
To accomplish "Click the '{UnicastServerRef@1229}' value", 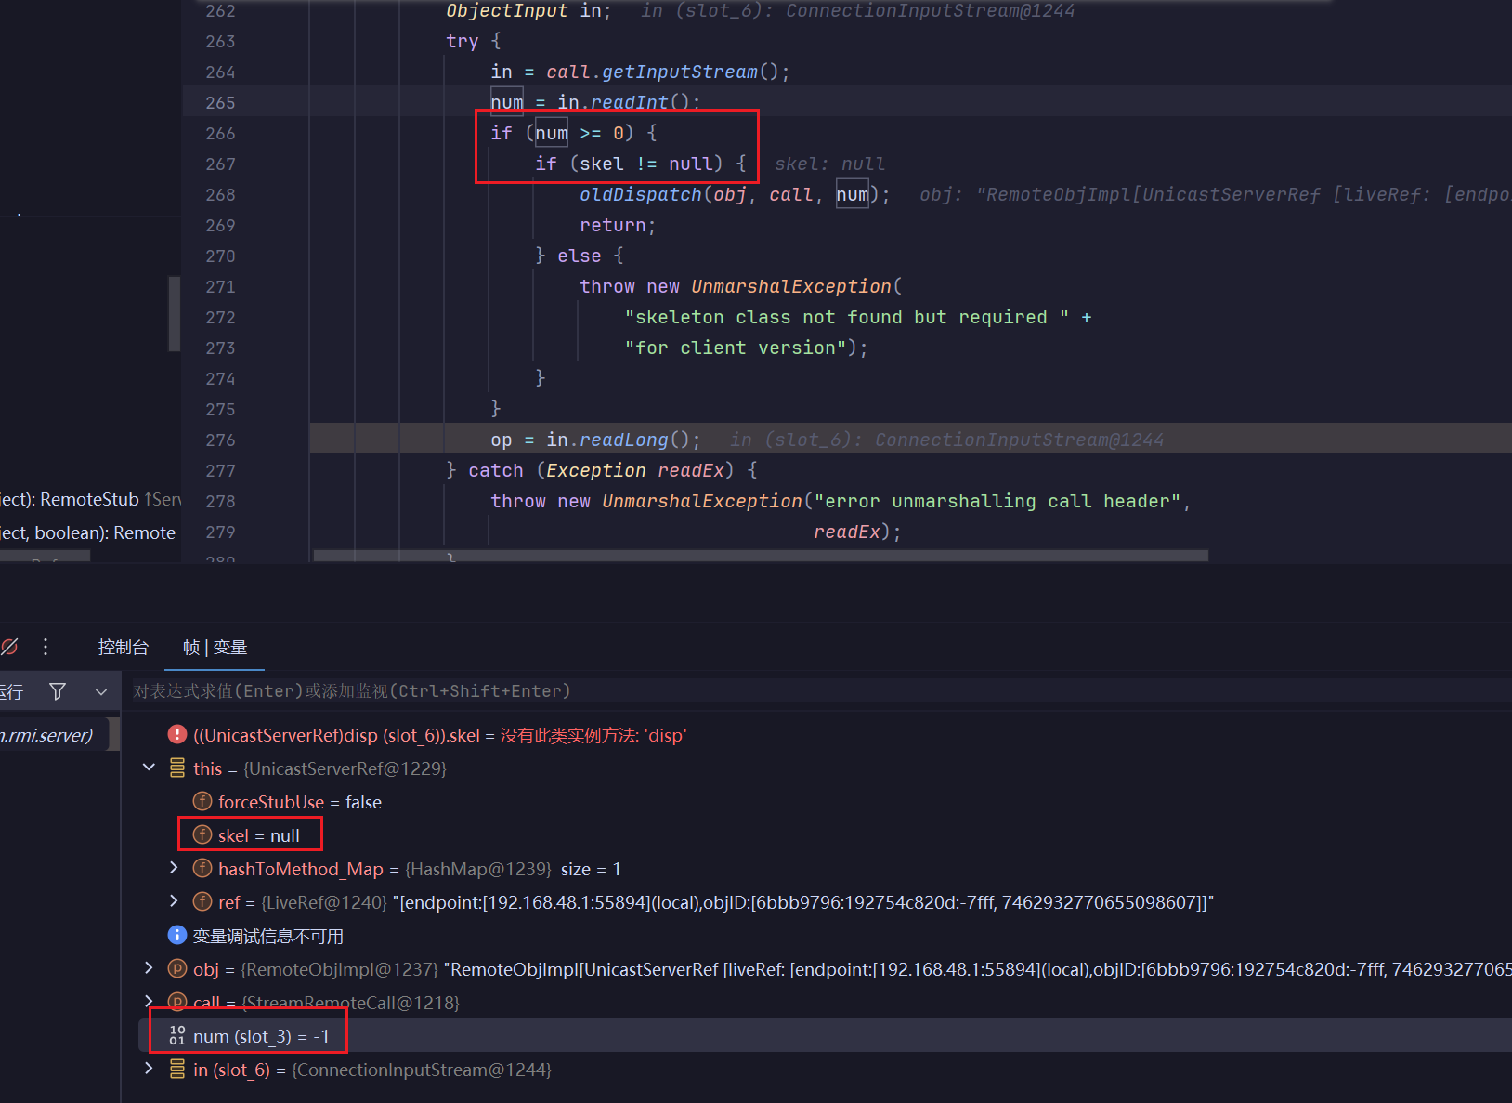I will pyautogui.click(x=345, y=768).
